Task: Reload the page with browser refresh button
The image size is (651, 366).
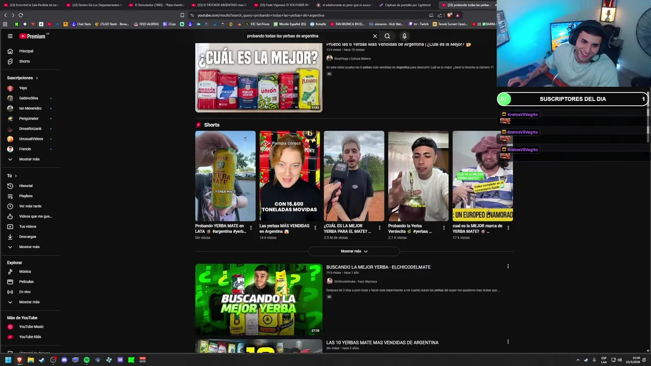Action: pos(21,15)
